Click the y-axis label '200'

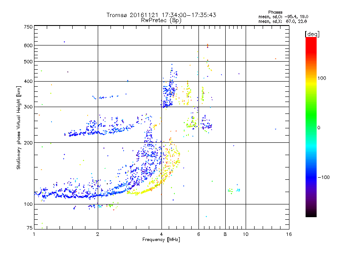pos(28,143)
